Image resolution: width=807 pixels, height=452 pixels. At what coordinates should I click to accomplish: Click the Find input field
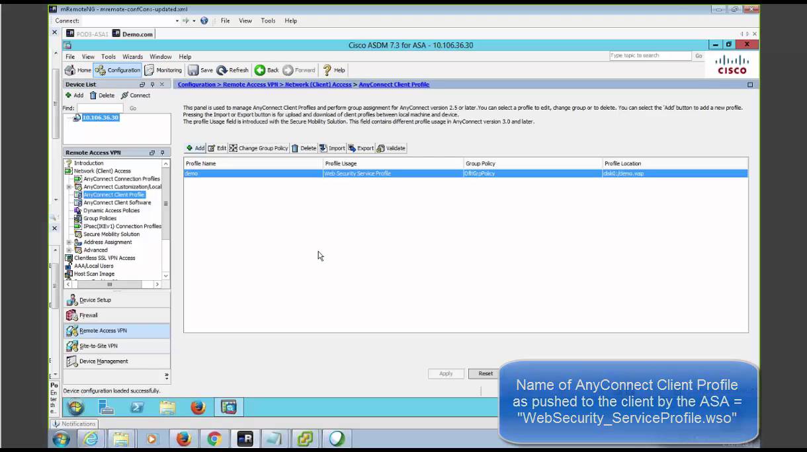[x=100, y=108]
